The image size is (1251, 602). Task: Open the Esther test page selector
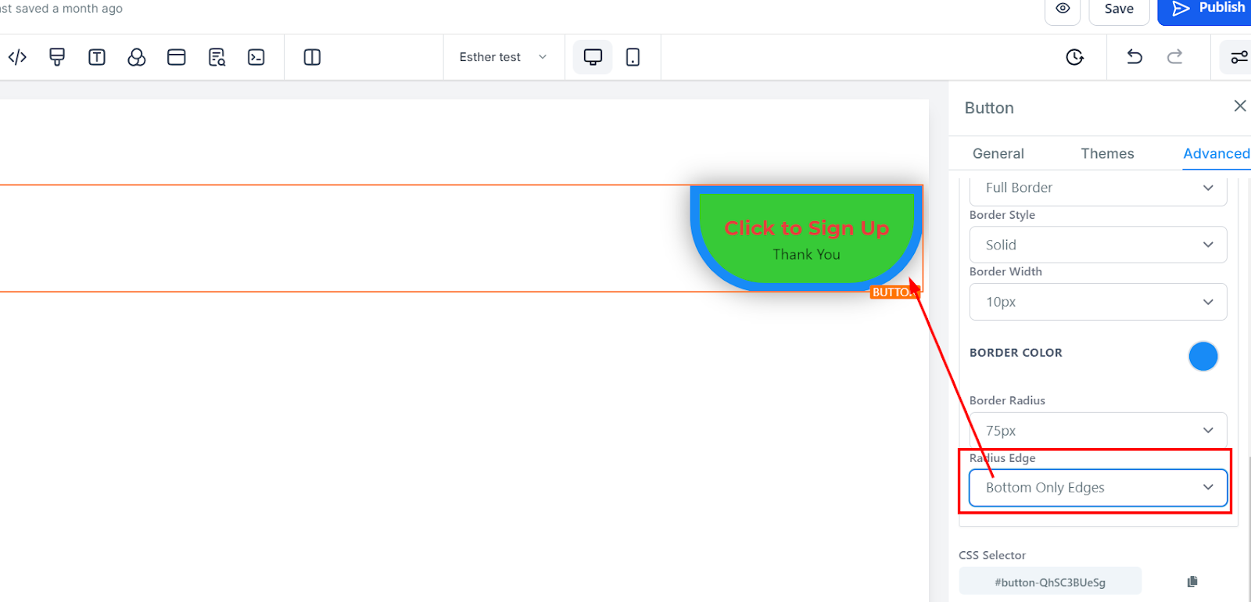pos(503,57)
